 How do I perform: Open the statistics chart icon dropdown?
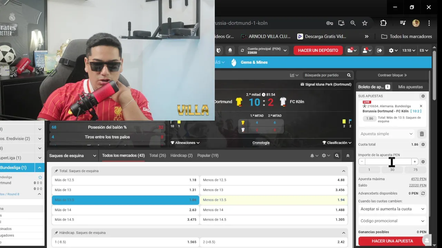point(294,75)
